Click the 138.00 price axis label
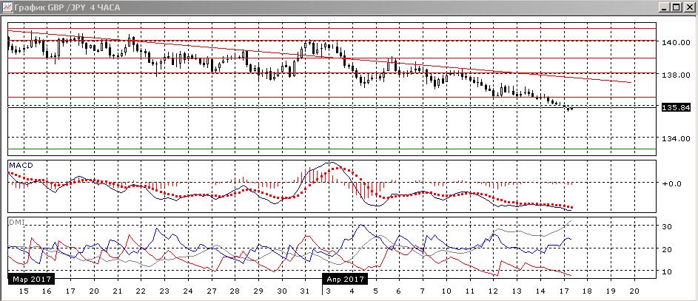This screenshot has height=301, width=698. click(x=675, y=75)
